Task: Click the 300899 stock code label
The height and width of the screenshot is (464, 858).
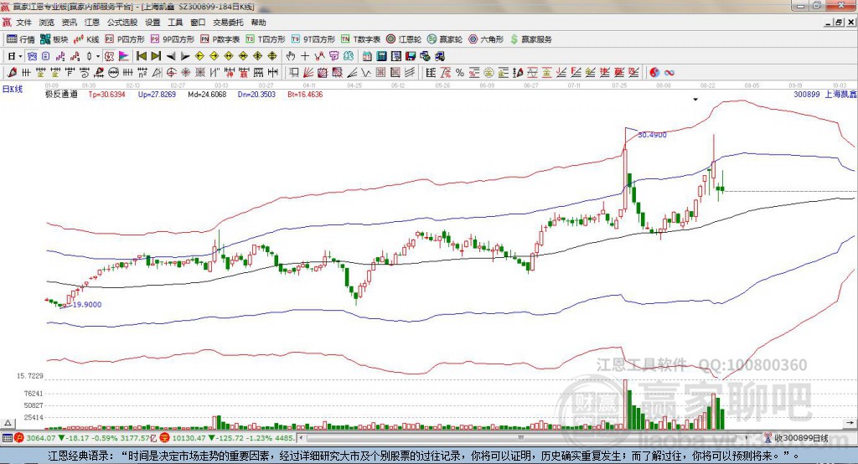Action: [807, 94]
